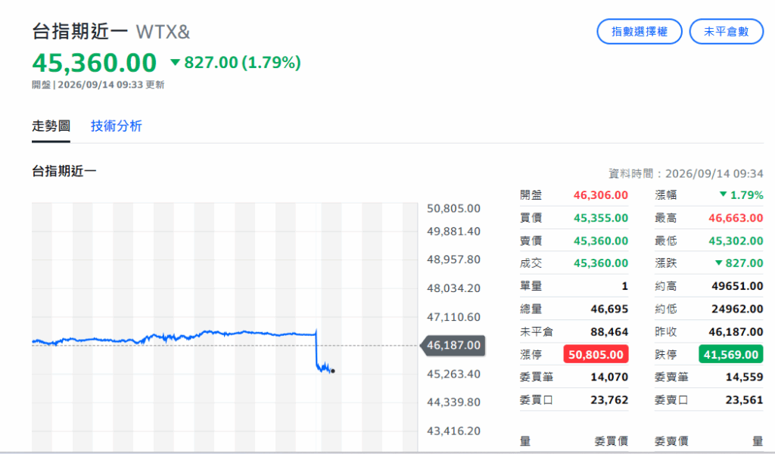The height and width of the screenshot is (454, 775).
Task: Click the 最低 value 45,302.00
Action: (736, 241)
